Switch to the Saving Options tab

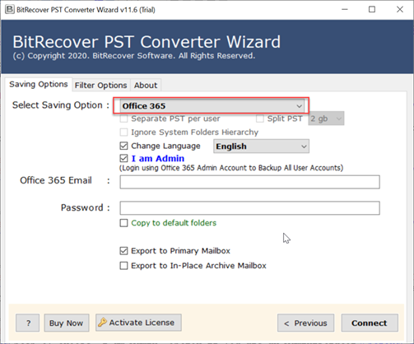(x=39, y=84)
